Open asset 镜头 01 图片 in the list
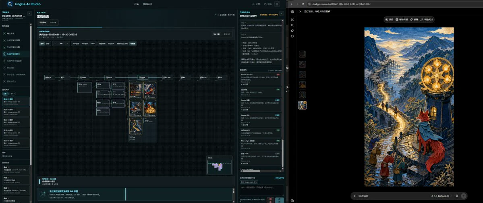This screenshot has height=203, width=483. [15, 102]
